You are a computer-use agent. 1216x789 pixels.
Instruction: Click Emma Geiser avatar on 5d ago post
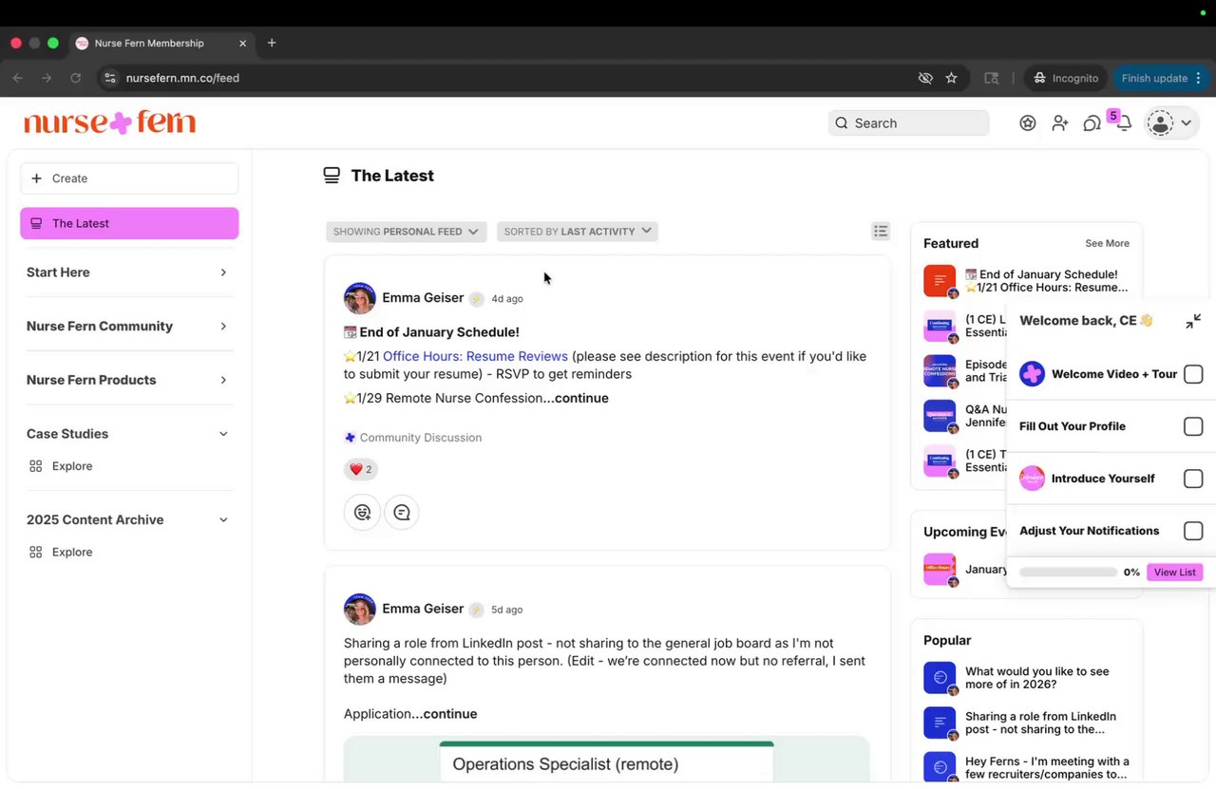click(x=359, y=610)
